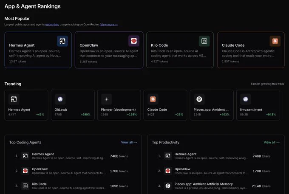This screenshot has height=194, width=289.
Task: Click Kilo Code icon in Top Coding Agents
Action: [25, 186]
